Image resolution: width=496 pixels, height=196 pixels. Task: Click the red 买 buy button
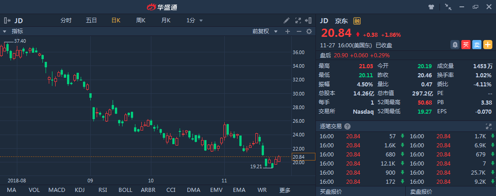click(466, 45)
